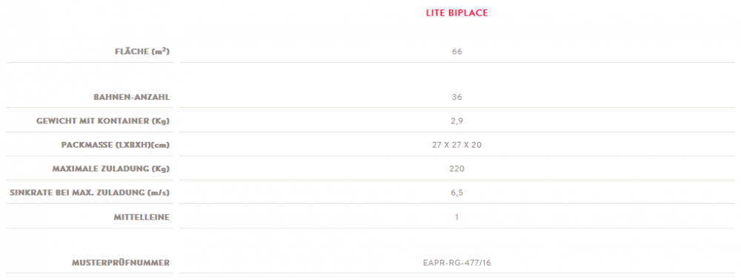Select the GEWICHT MIT KONTAINER (Kg) label

pos(103,121)
